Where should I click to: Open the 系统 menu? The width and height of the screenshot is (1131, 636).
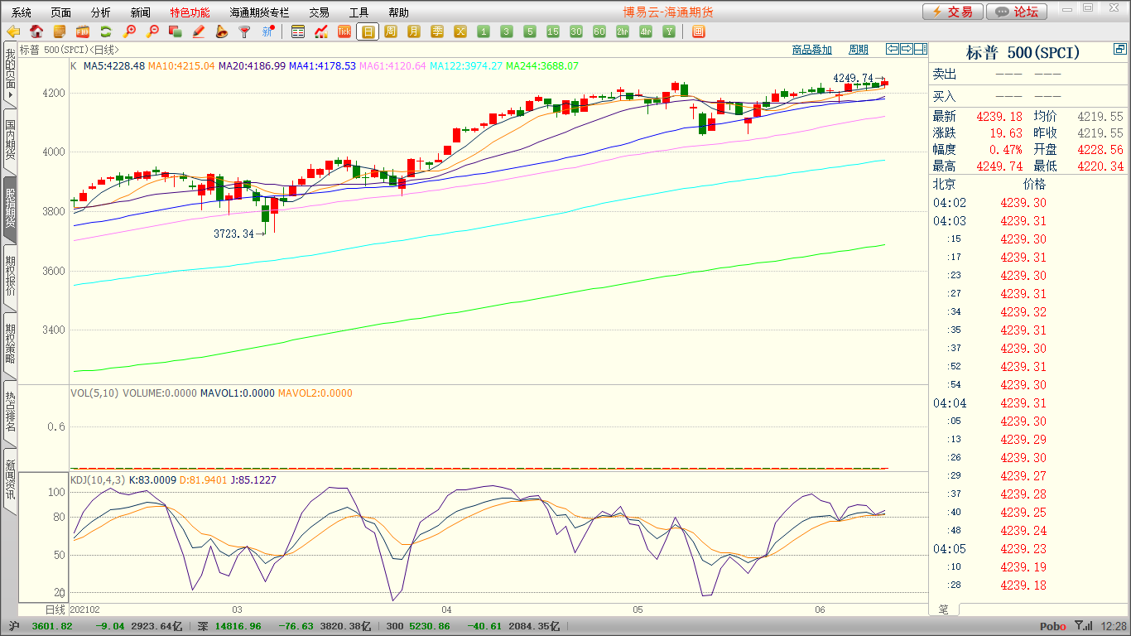pyautogui.click(x=22, y=12)
